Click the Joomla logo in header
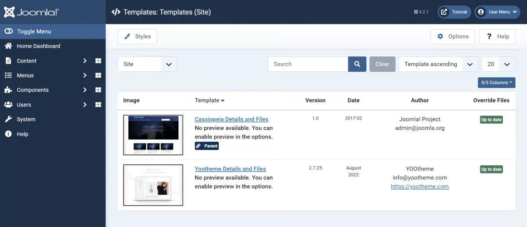527x227 pixels. point(32,12)
